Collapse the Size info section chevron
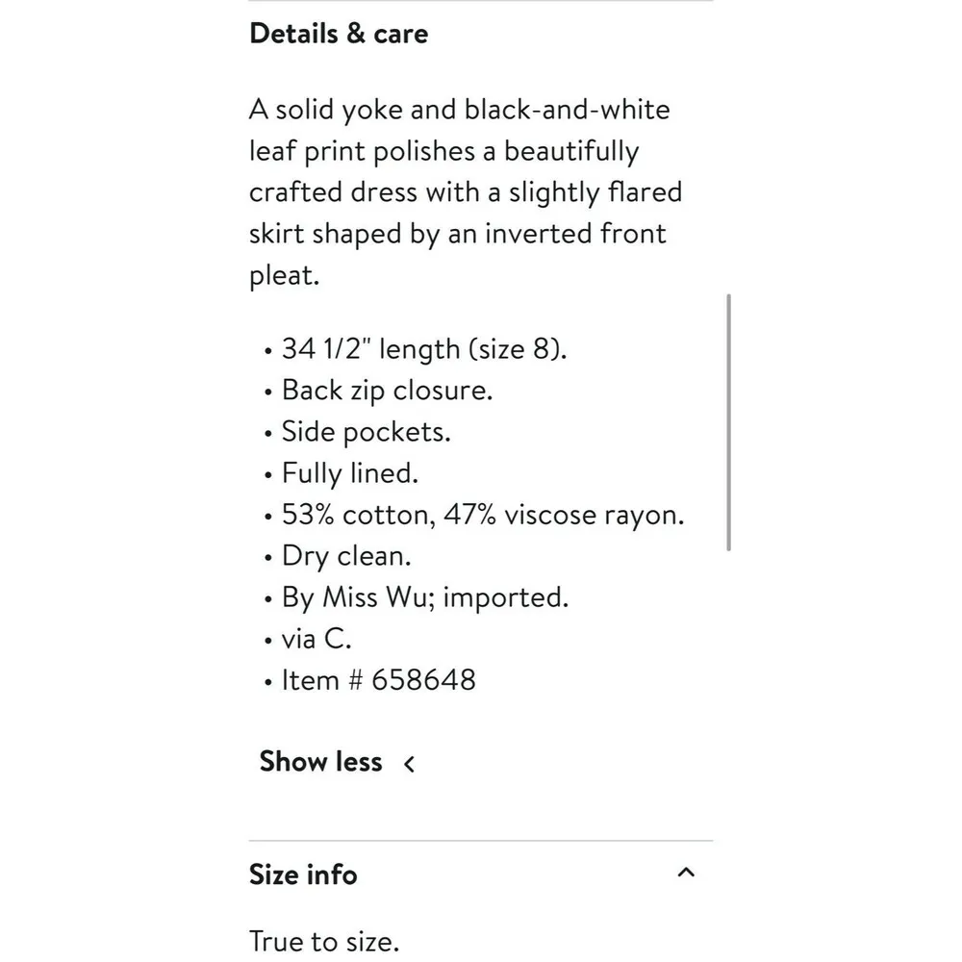962x962 pixels. (686, 872)
